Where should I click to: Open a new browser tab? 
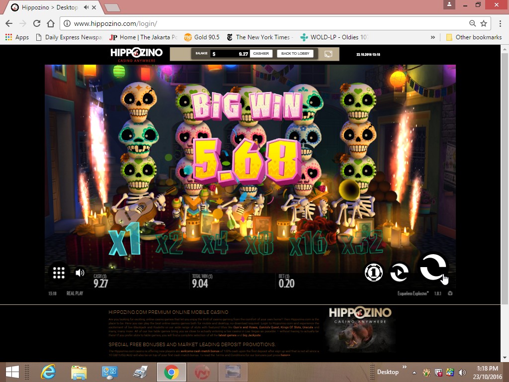112,7
